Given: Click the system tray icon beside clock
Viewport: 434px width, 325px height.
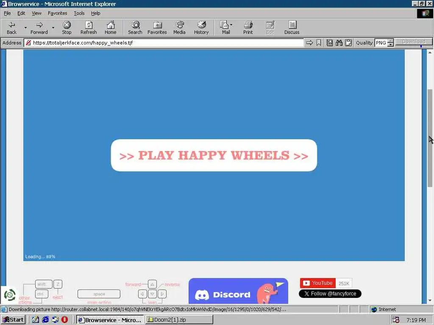Looking at the screenshot, I should pos(395,320).
